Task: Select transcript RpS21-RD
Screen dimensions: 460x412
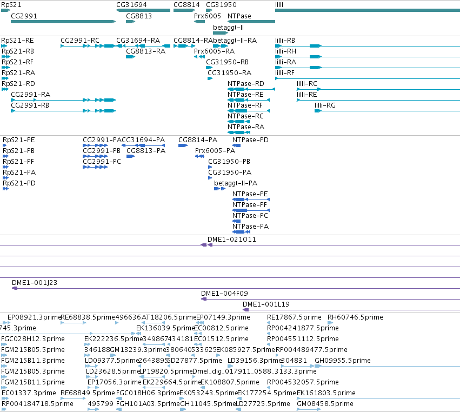Action: coord(18,84)
